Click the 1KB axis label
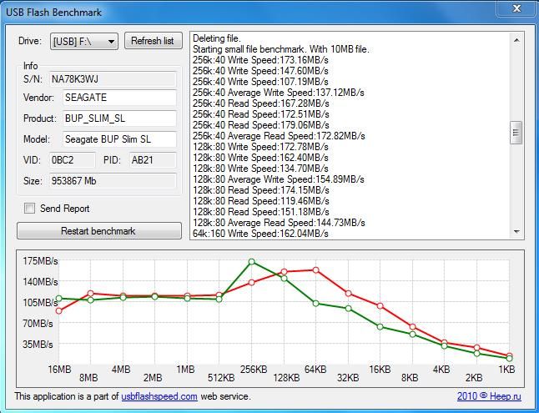Screen dimensions: 539x413 506,370
